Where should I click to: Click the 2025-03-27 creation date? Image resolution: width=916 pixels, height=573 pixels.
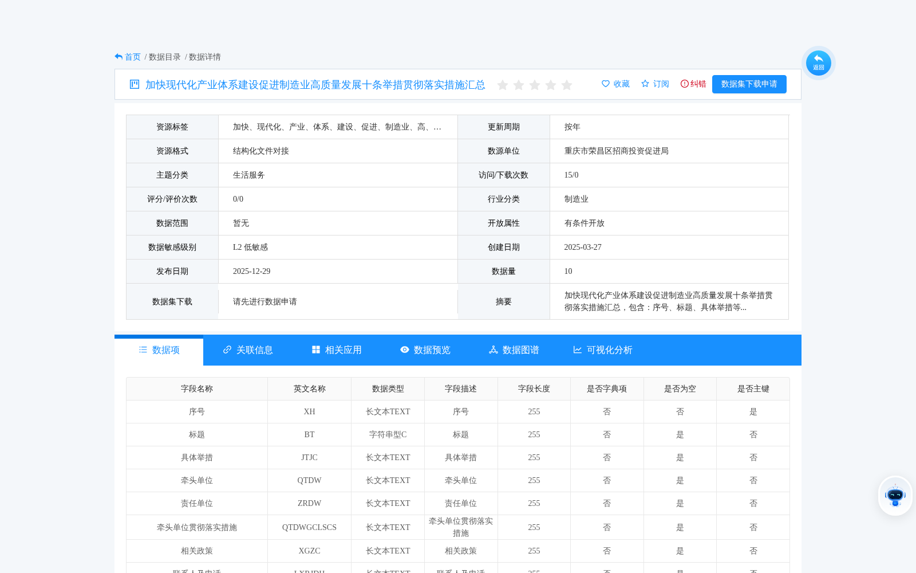click(x=583, y=248)
